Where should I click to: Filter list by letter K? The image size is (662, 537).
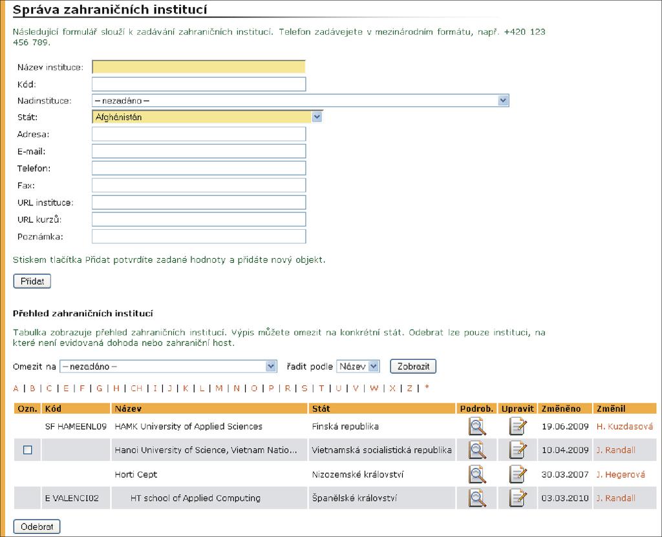pos(186,388)
